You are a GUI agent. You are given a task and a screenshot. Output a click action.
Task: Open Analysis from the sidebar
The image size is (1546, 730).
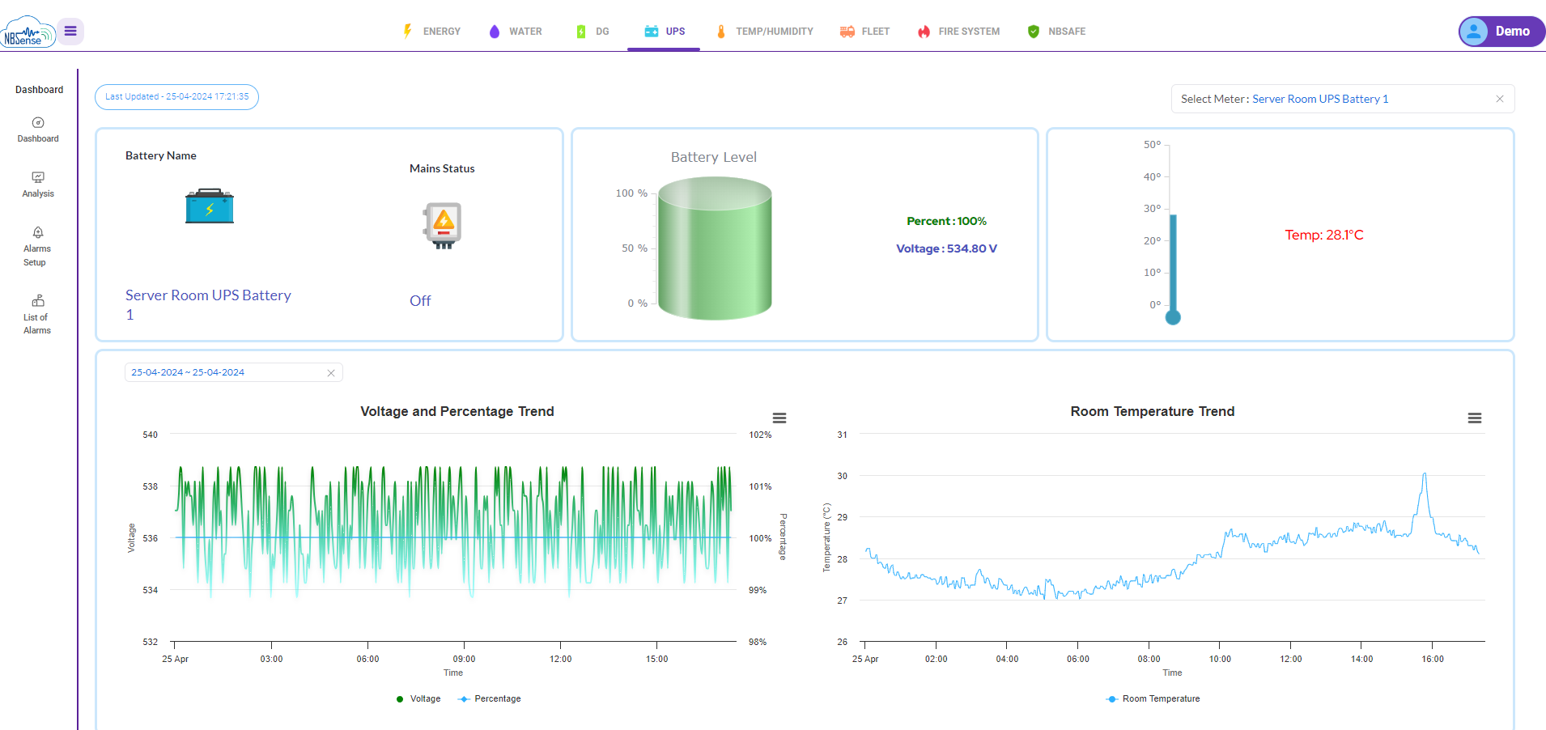[38, 185]
